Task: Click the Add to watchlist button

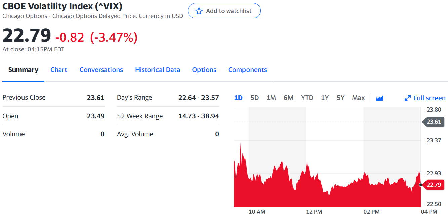Action: [x=224, y=11]
